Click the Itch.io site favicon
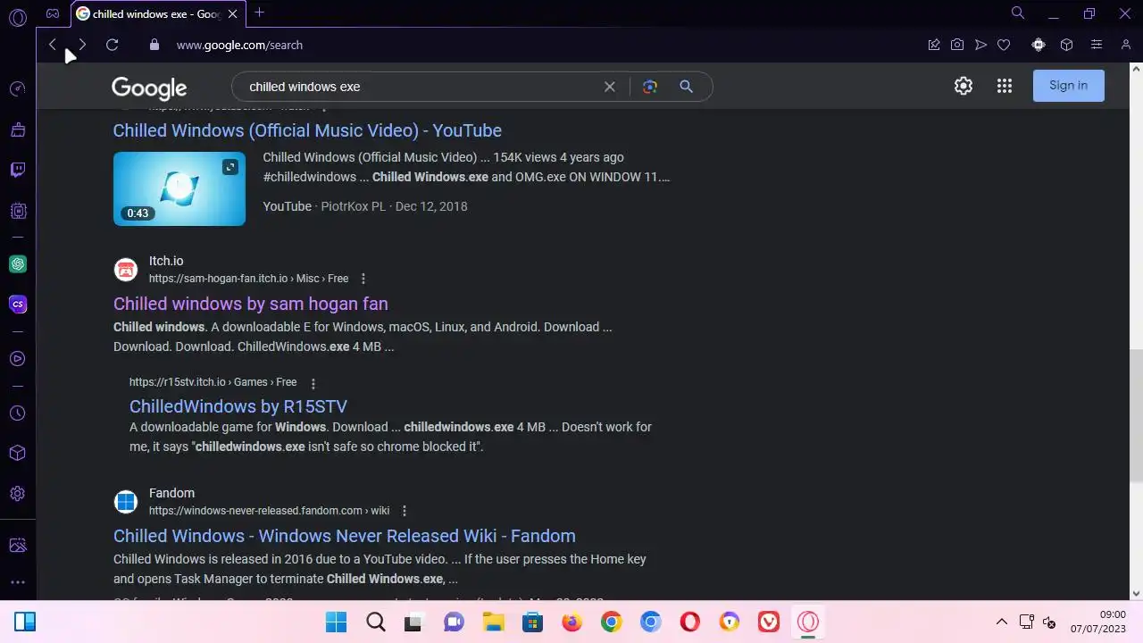 click(126, 270)
